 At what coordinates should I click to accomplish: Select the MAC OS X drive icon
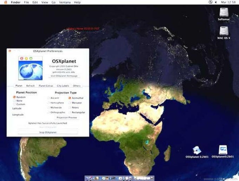[224, 31]
